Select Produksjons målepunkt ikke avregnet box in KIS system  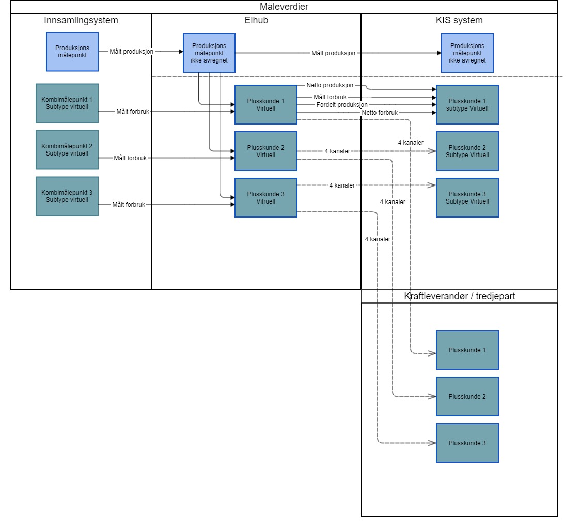(467, 53)
